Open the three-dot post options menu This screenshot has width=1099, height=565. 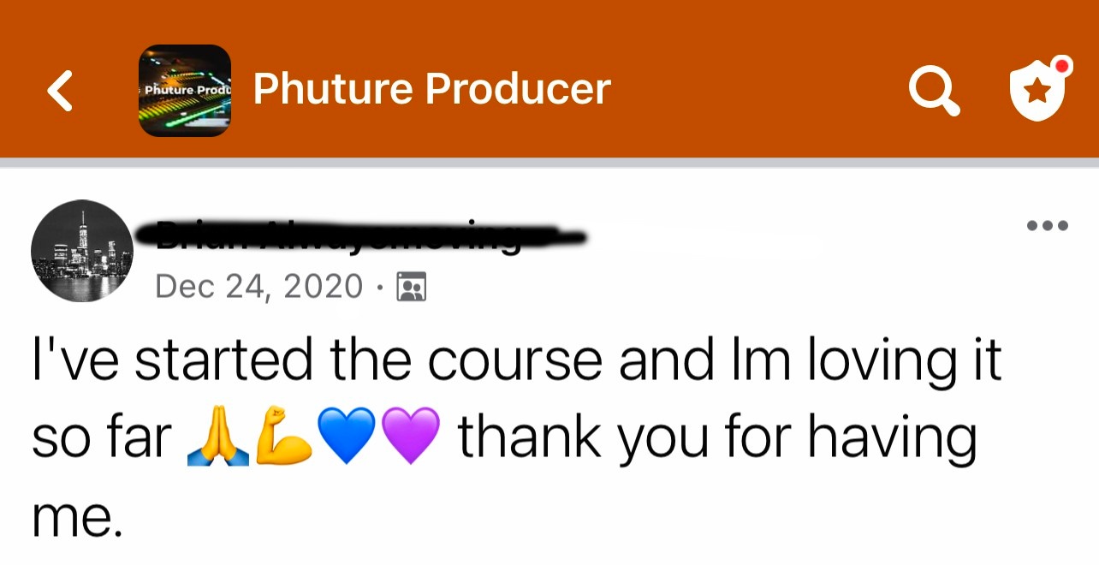(1047, 226)
